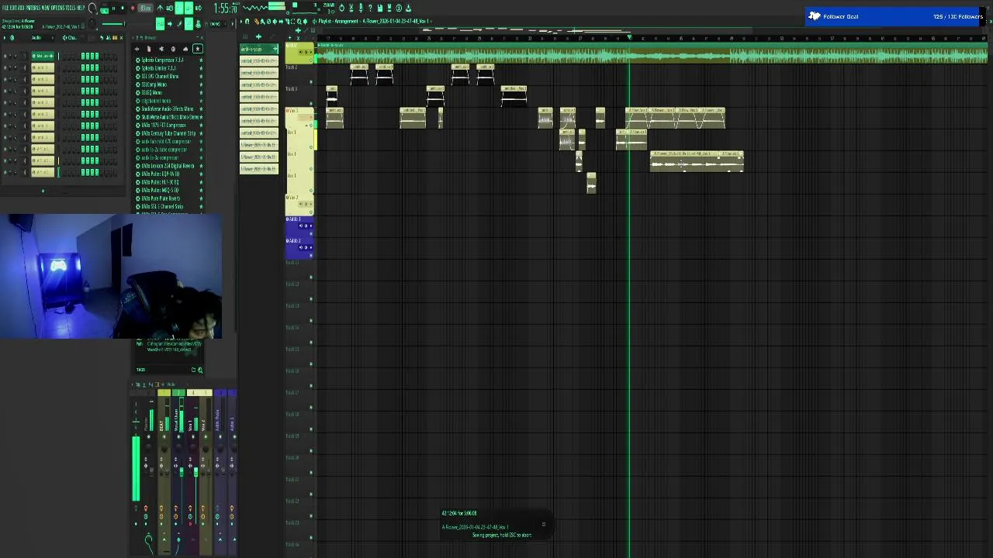Toggle the pattern/song mode switch
The height and width of the screenshot is (558, 993).
(105, 9)
